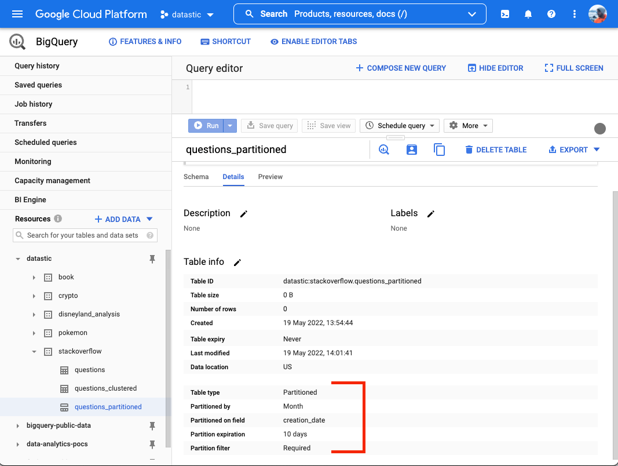Edit Labels using the pencil icon
The image size is (618, 466).
click(x=431, y=214)
